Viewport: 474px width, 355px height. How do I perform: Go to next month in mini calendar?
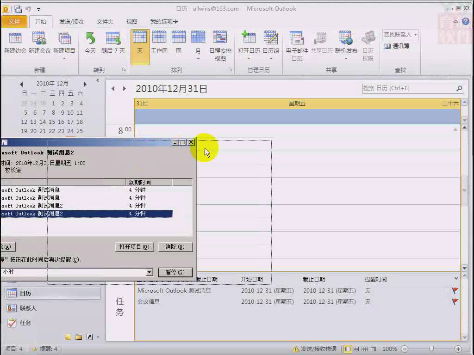coord(85,84)
